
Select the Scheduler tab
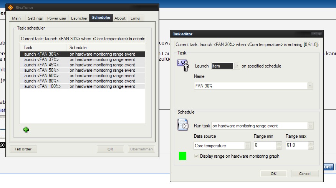point(101,18)
